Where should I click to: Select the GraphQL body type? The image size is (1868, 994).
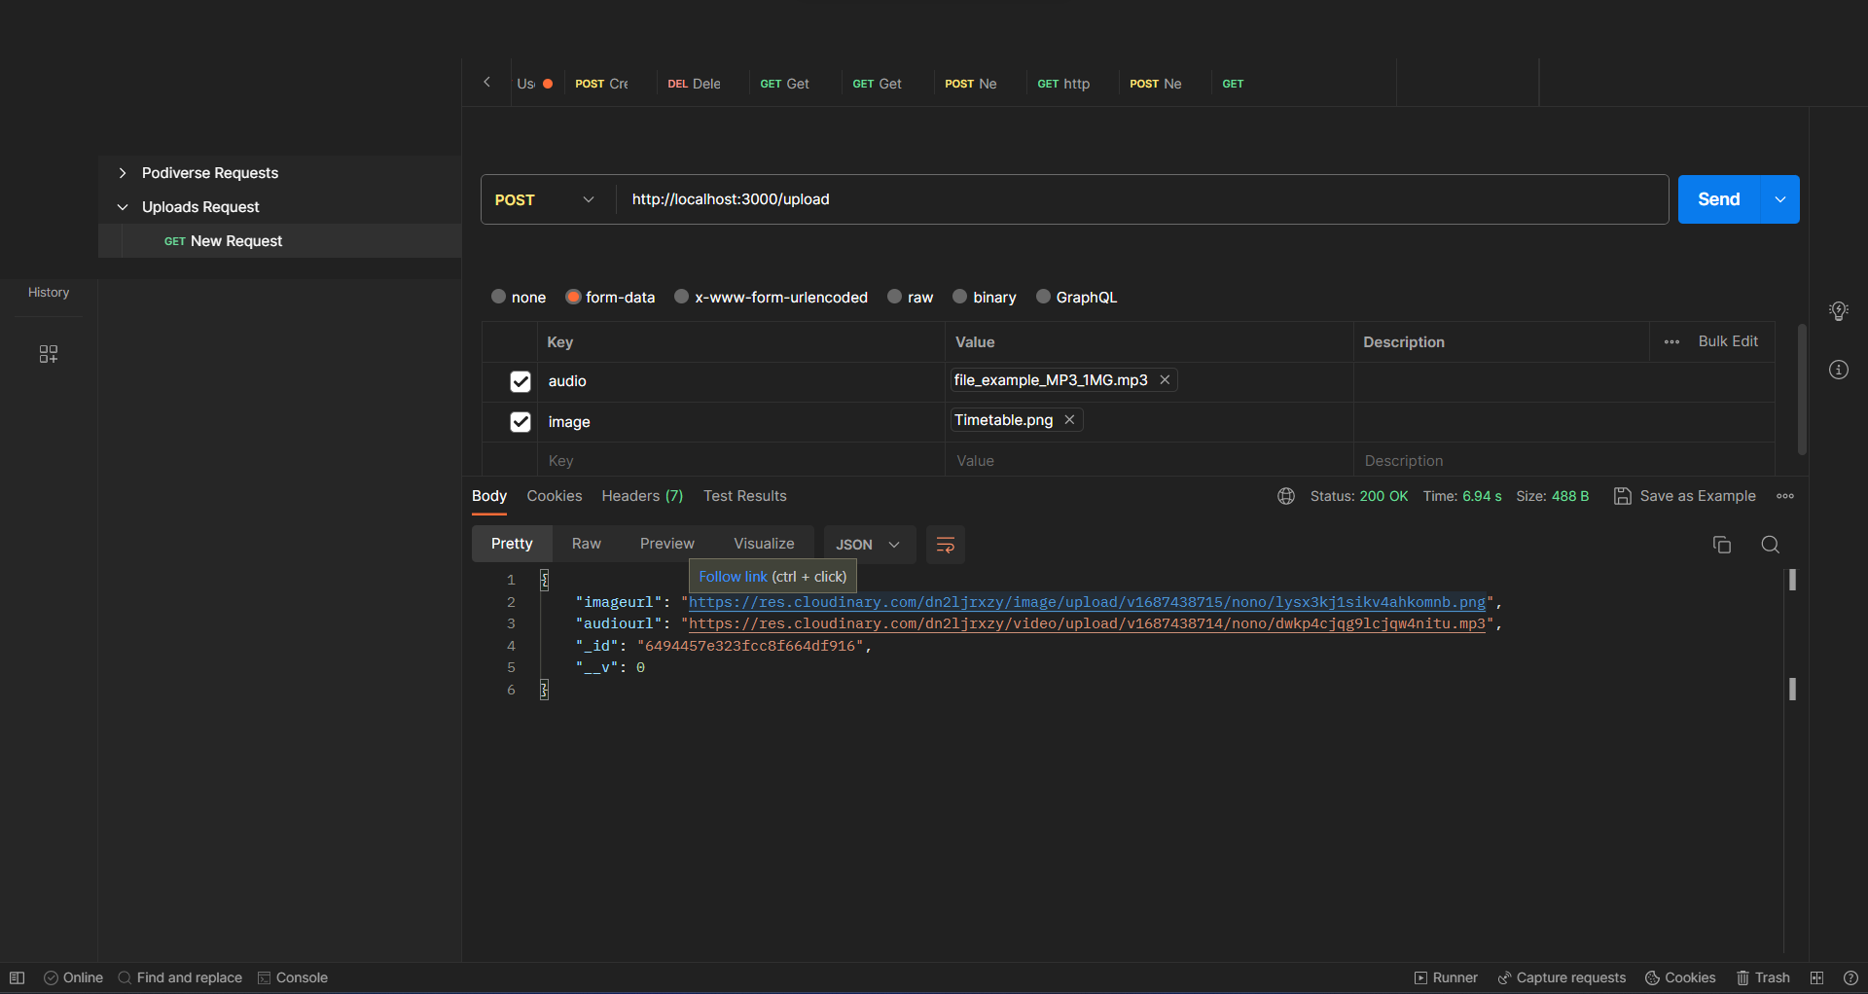click(1043, 297)
